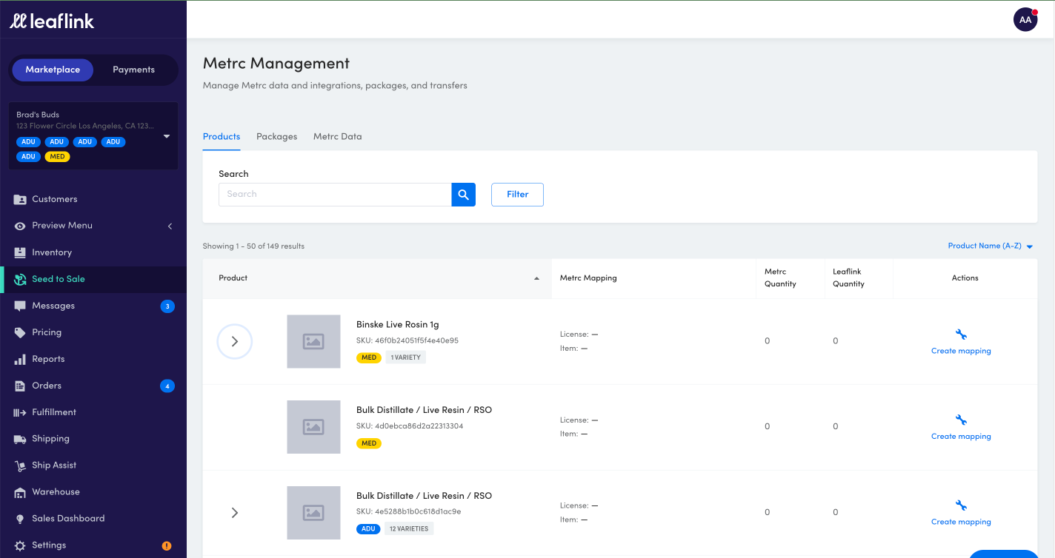Click the Preview Menu eye icon
The height and width of the screenshot is (558, 1055).
pyautogui.click(x=20, y=226)
